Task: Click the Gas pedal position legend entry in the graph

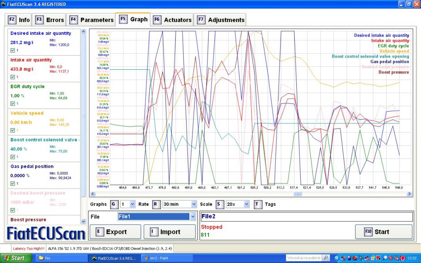Action: point(390,62)
